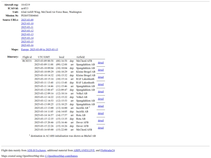Visit the Flightradar24 link
Screen dimensions: 211x158
(x=107, y=151)
